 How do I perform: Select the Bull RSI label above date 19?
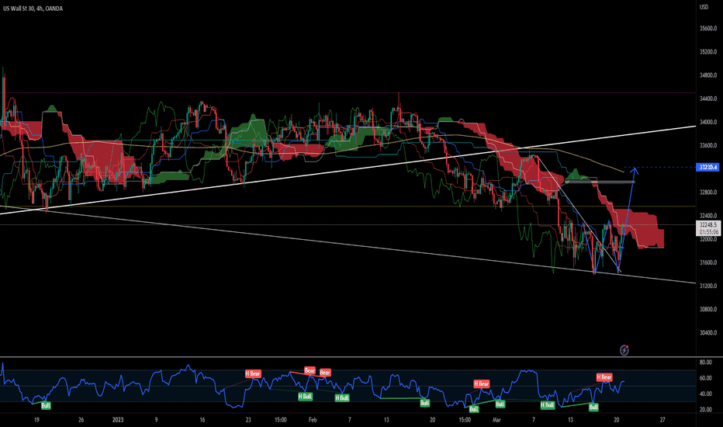tap(46, 406)
